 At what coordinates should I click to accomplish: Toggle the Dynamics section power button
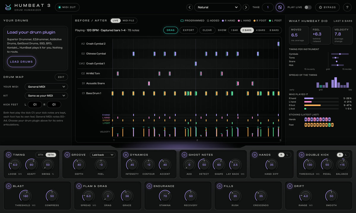click(126, 155)
